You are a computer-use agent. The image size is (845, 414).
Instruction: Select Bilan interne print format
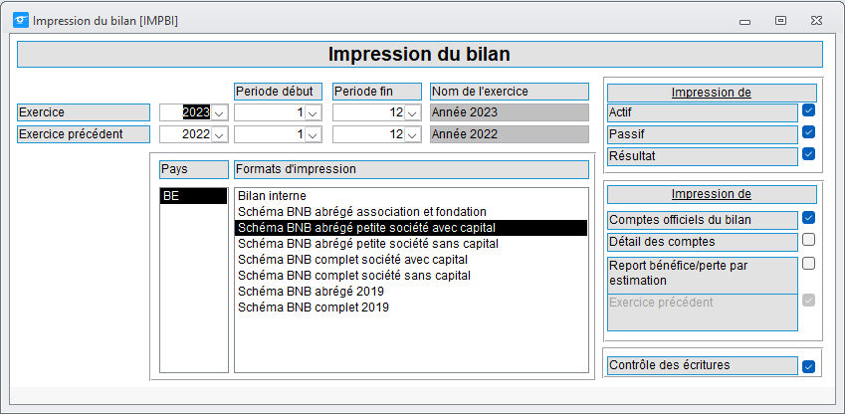click(x=272, y=196)
